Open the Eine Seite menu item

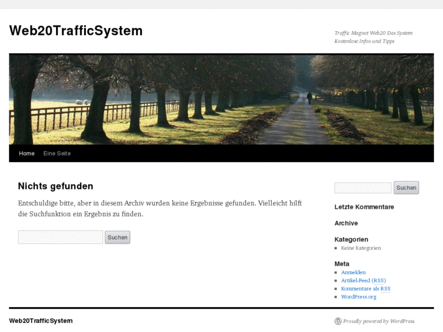[57, 154]
